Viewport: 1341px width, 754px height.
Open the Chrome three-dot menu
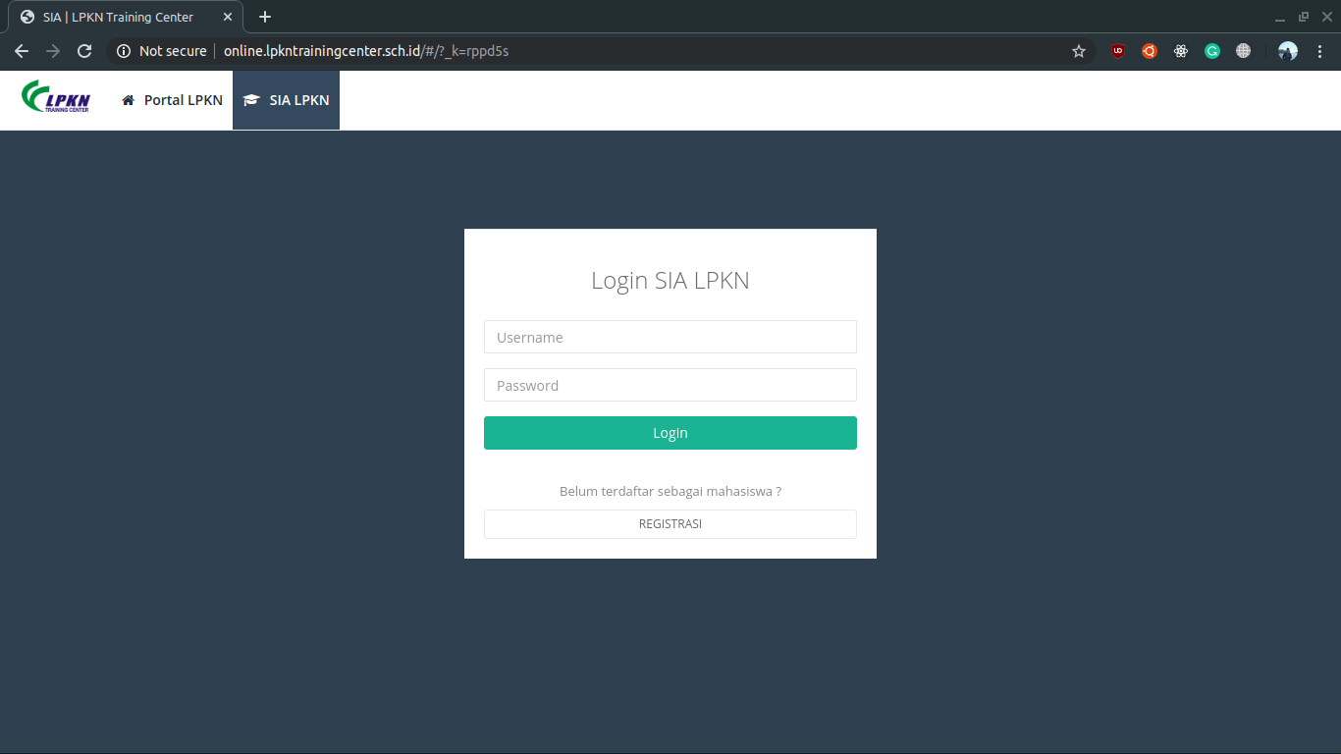1320,51
